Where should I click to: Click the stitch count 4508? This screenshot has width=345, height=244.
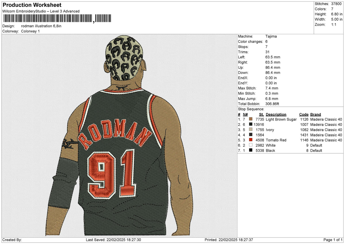tap(260, 140)
